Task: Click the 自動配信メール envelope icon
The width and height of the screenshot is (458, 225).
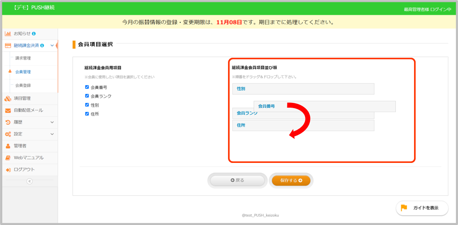Action: point(8,110)
